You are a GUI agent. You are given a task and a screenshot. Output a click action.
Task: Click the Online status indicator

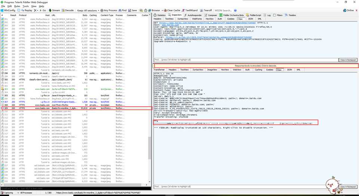click(x=349, y=10)
